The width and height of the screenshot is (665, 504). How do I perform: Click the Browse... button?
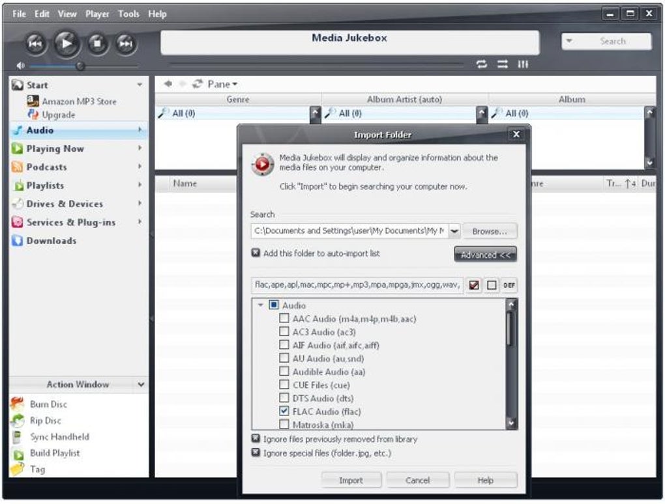click(490, 231)
